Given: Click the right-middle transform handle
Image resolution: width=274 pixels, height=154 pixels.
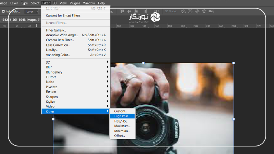Looking at the screenshot, I should 234,119.
